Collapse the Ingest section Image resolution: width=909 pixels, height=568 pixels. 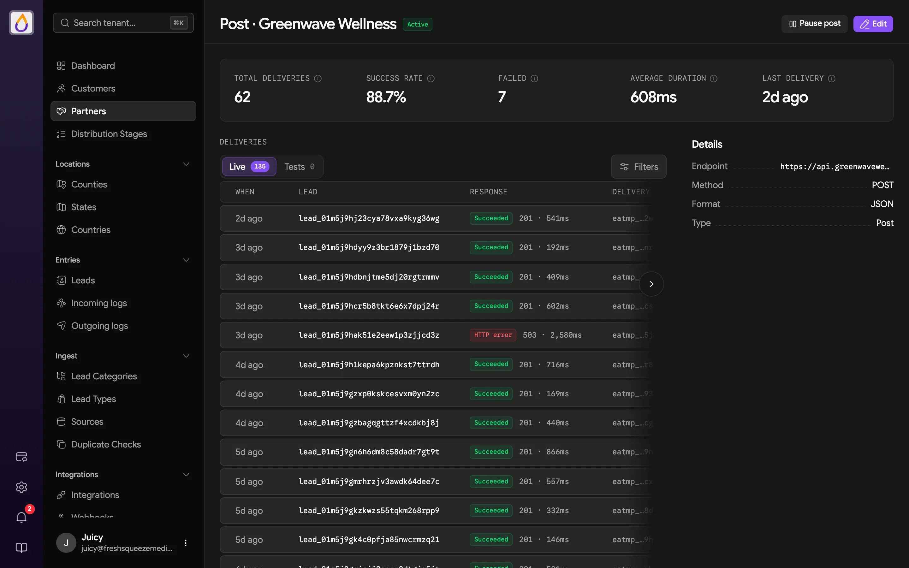click(x=186, y=356)
